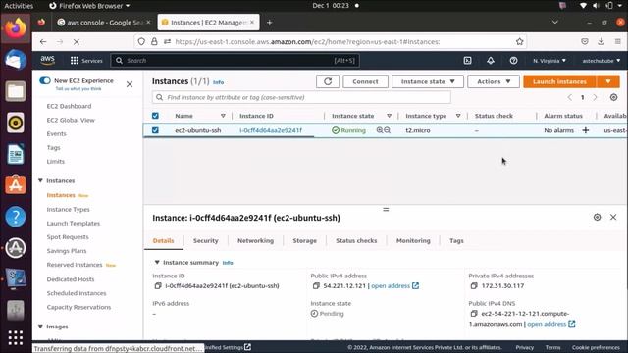
Task: Click AWS top search box
Action: pyautogui.click(x=235, y=61)
